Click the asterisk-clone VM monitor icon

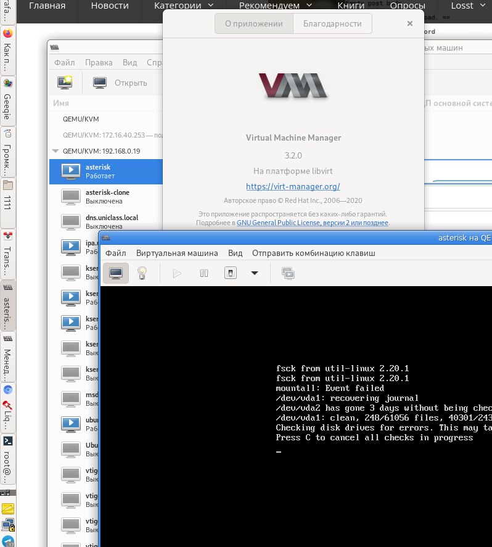click(x=71, y=197)
